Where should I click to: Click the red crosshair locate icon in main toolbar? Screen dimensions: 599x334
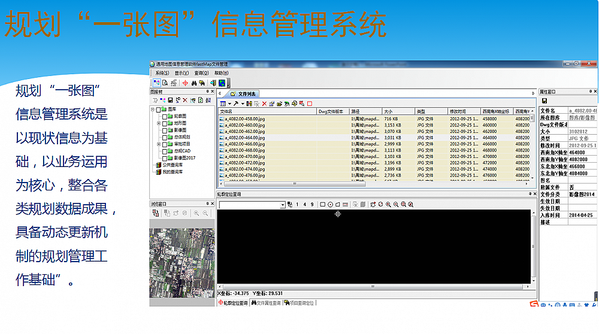(x=185, y=83)
